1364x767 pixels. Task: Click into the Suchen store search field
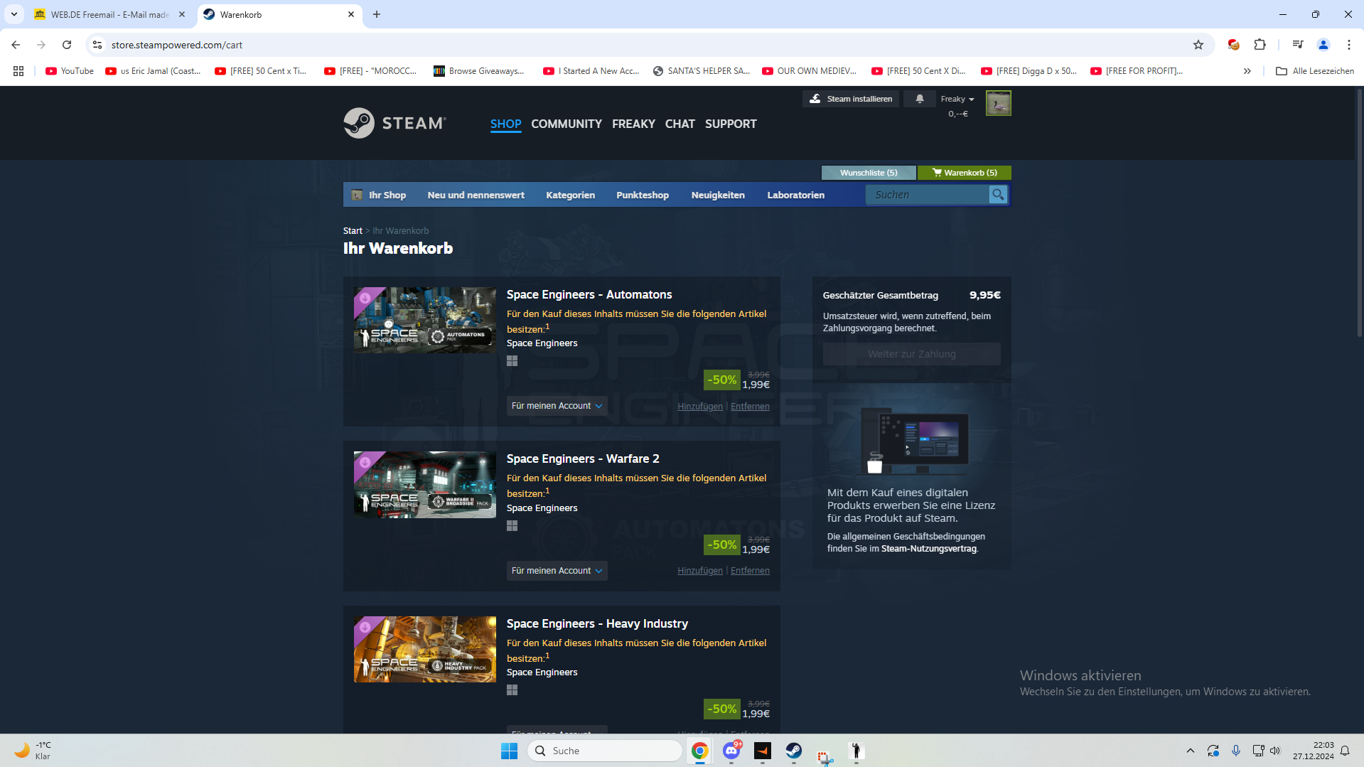(928, 195)
